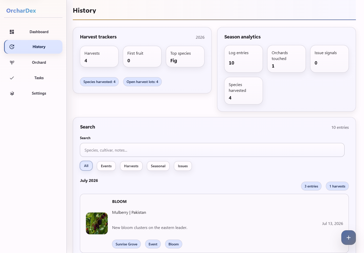This screenshot has height=253, width=364.
Task: Click the OrcharDex logo
Action: click(21, 11)
